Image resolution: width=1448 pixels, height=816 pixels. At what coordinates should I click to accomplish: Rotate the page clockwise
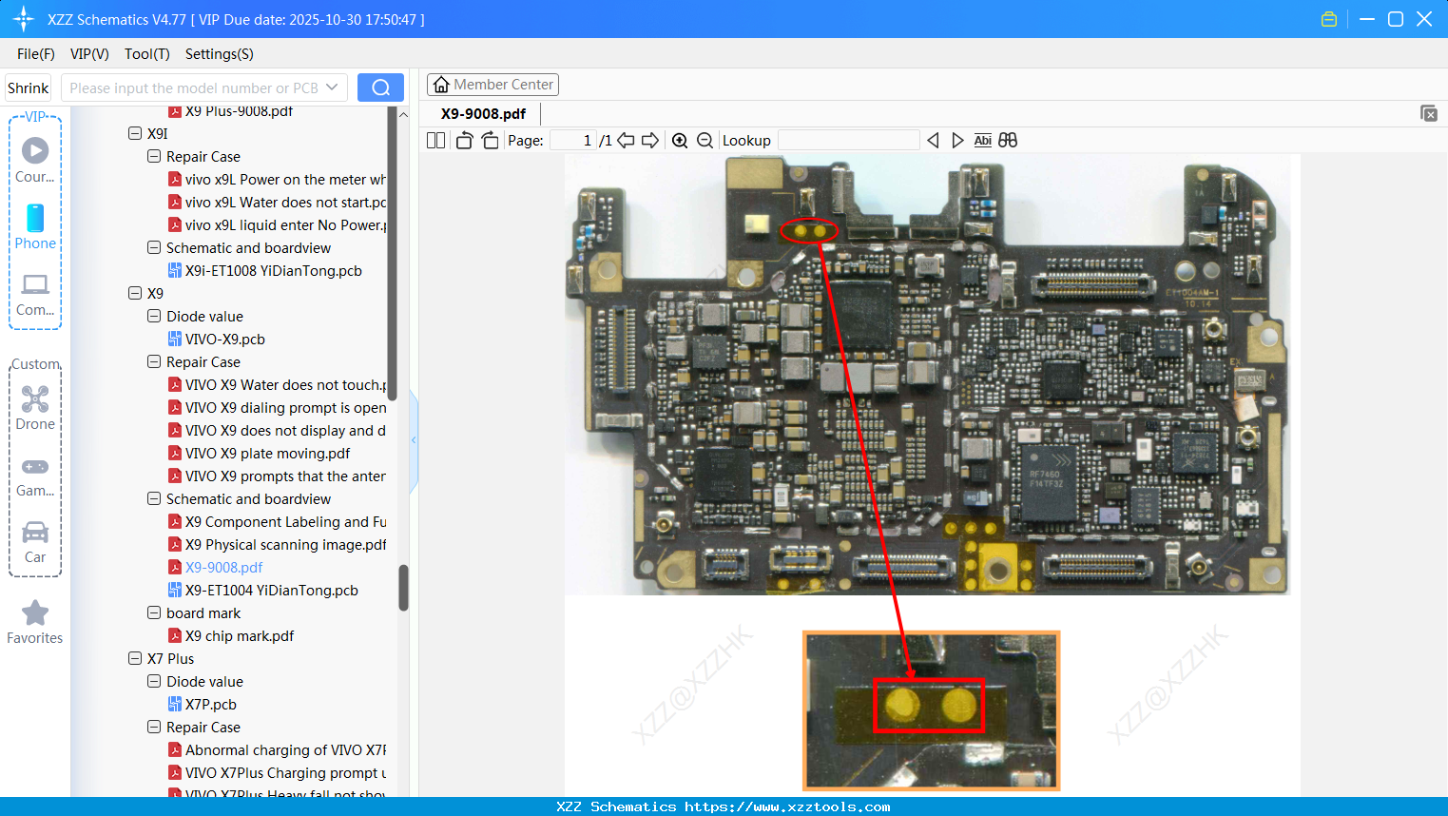(x=491, y=141)
